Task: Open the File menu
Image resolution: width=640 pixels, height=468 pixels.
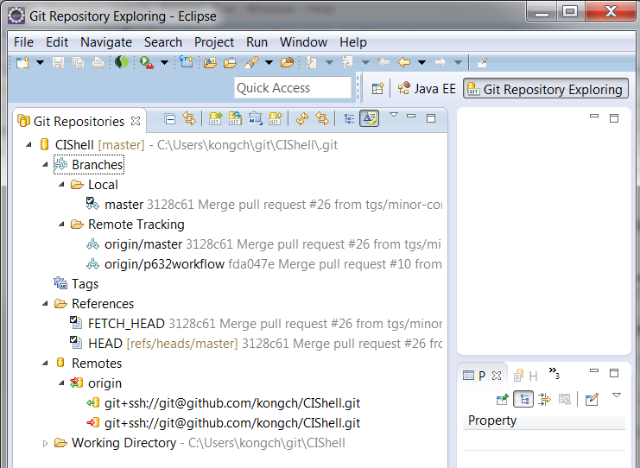Action: (x=23, y=42)
